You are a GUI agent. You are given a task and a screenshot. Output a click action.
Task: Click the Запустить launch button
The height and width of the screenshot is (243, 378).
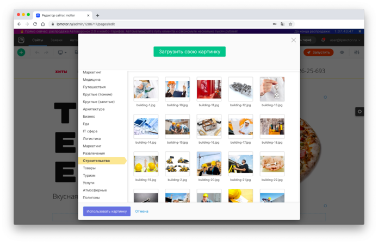(x=319, y=52)
